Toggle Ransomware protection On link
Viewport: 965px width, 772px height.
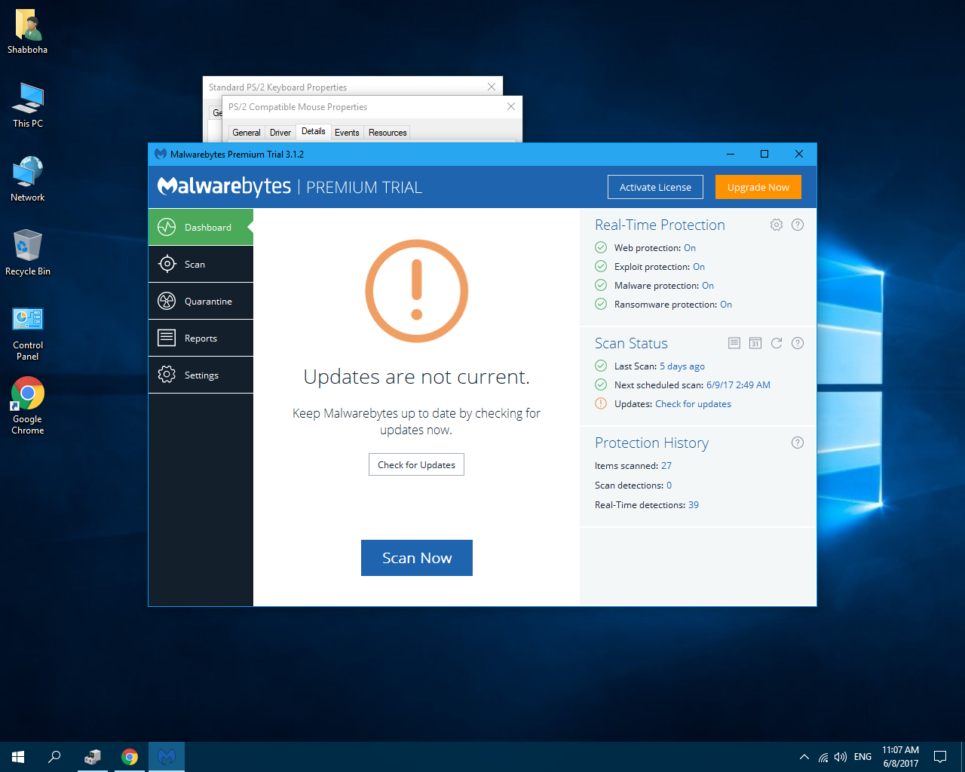pyautogui.click(x=726, y=305)
